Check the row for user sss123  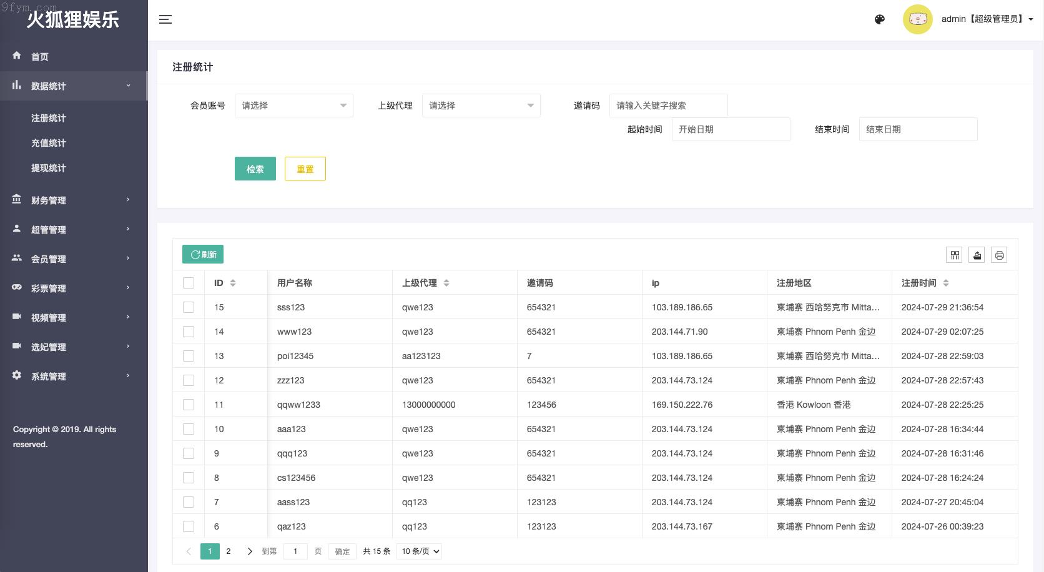pos(189,307)
